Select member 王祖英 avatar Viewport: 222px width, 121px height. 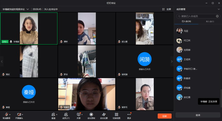180,59
